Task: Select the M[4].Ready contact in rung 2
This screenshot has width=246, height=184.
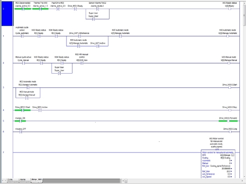Action: pos(62,63)
